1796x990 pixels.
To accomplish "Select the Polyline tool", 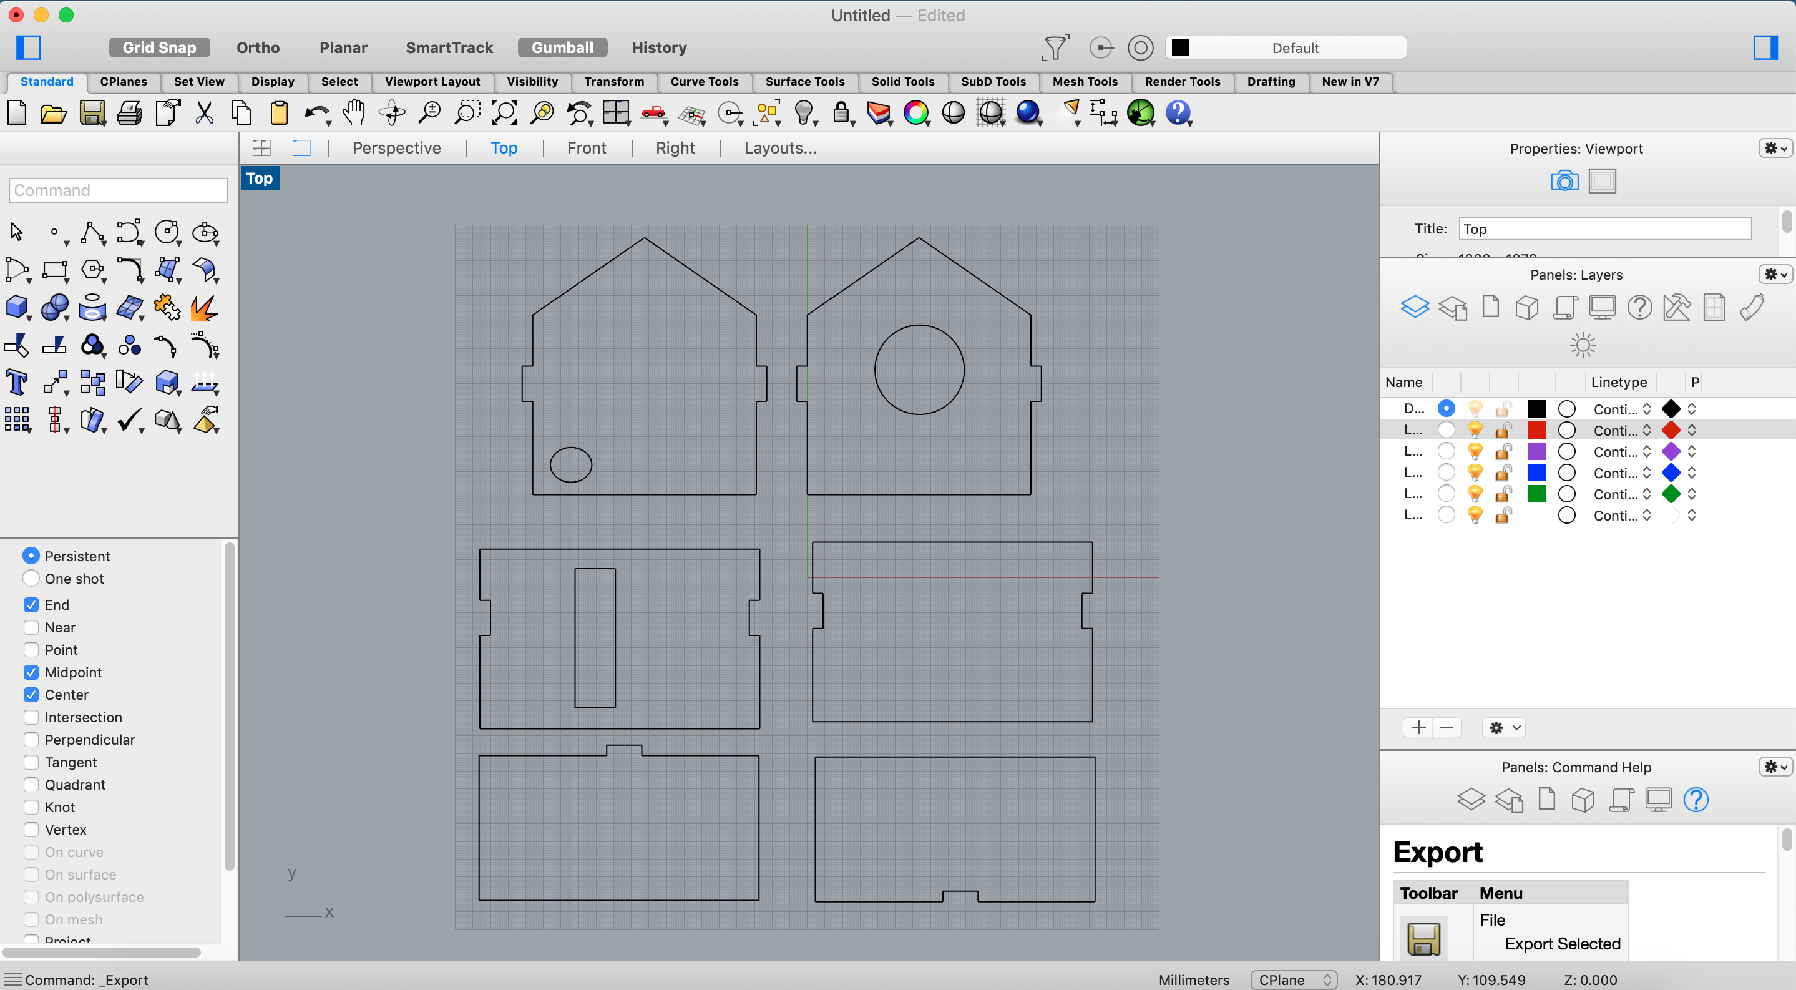I will pos(92,232).
